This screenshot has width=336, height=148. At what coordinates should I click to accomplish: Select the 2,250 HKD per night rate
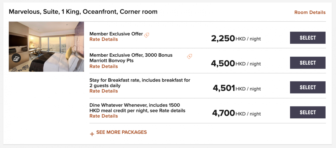click(308, 38)
